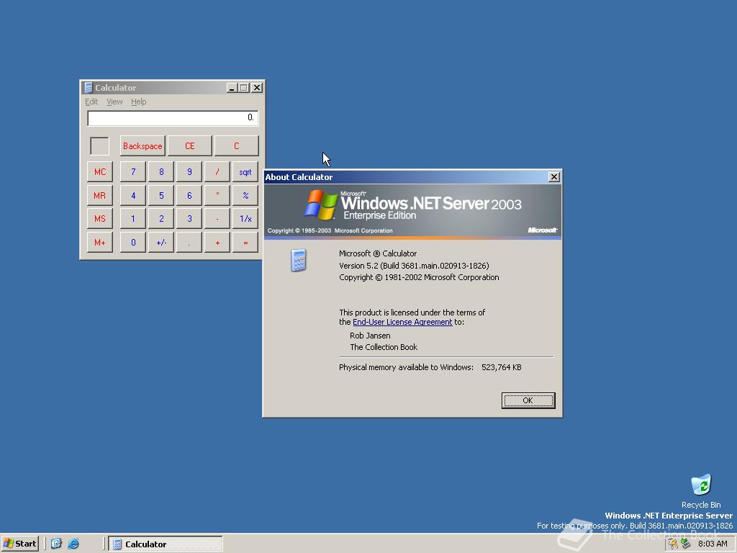Image resolution: width=737 pixels, height=553 pixels.
Task: Click the +/- sign change button
Action: pyautogui.click(x=161, y=242)
